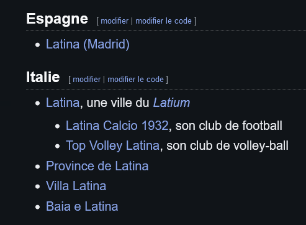Click the bullet beside Province de Latina
Screen dimensions: 306x225
[37, 167]
